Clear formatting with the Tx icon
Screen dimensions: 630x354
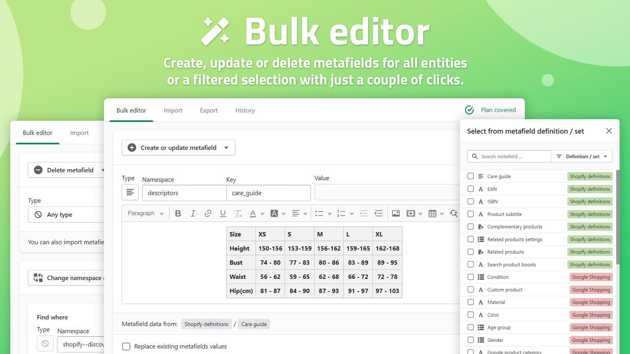click(238, 213)
